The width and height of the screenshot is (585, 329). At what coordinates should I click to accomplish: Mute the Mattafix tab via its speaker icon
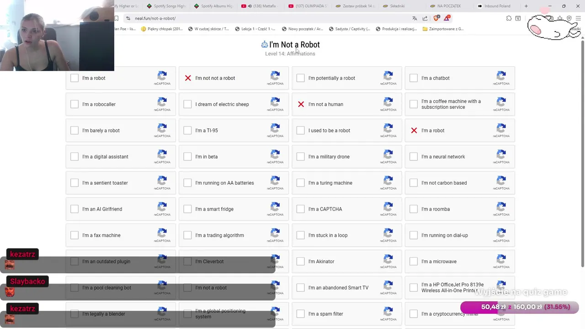point(249,6)
